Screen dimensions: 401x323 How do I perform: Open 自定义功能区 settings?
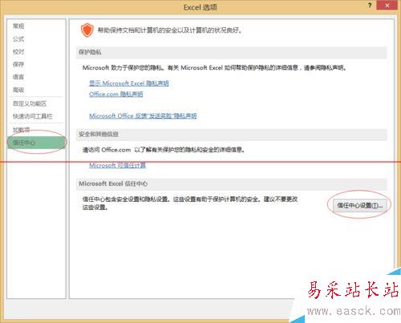pyautogui.click(x=30, y=103)
